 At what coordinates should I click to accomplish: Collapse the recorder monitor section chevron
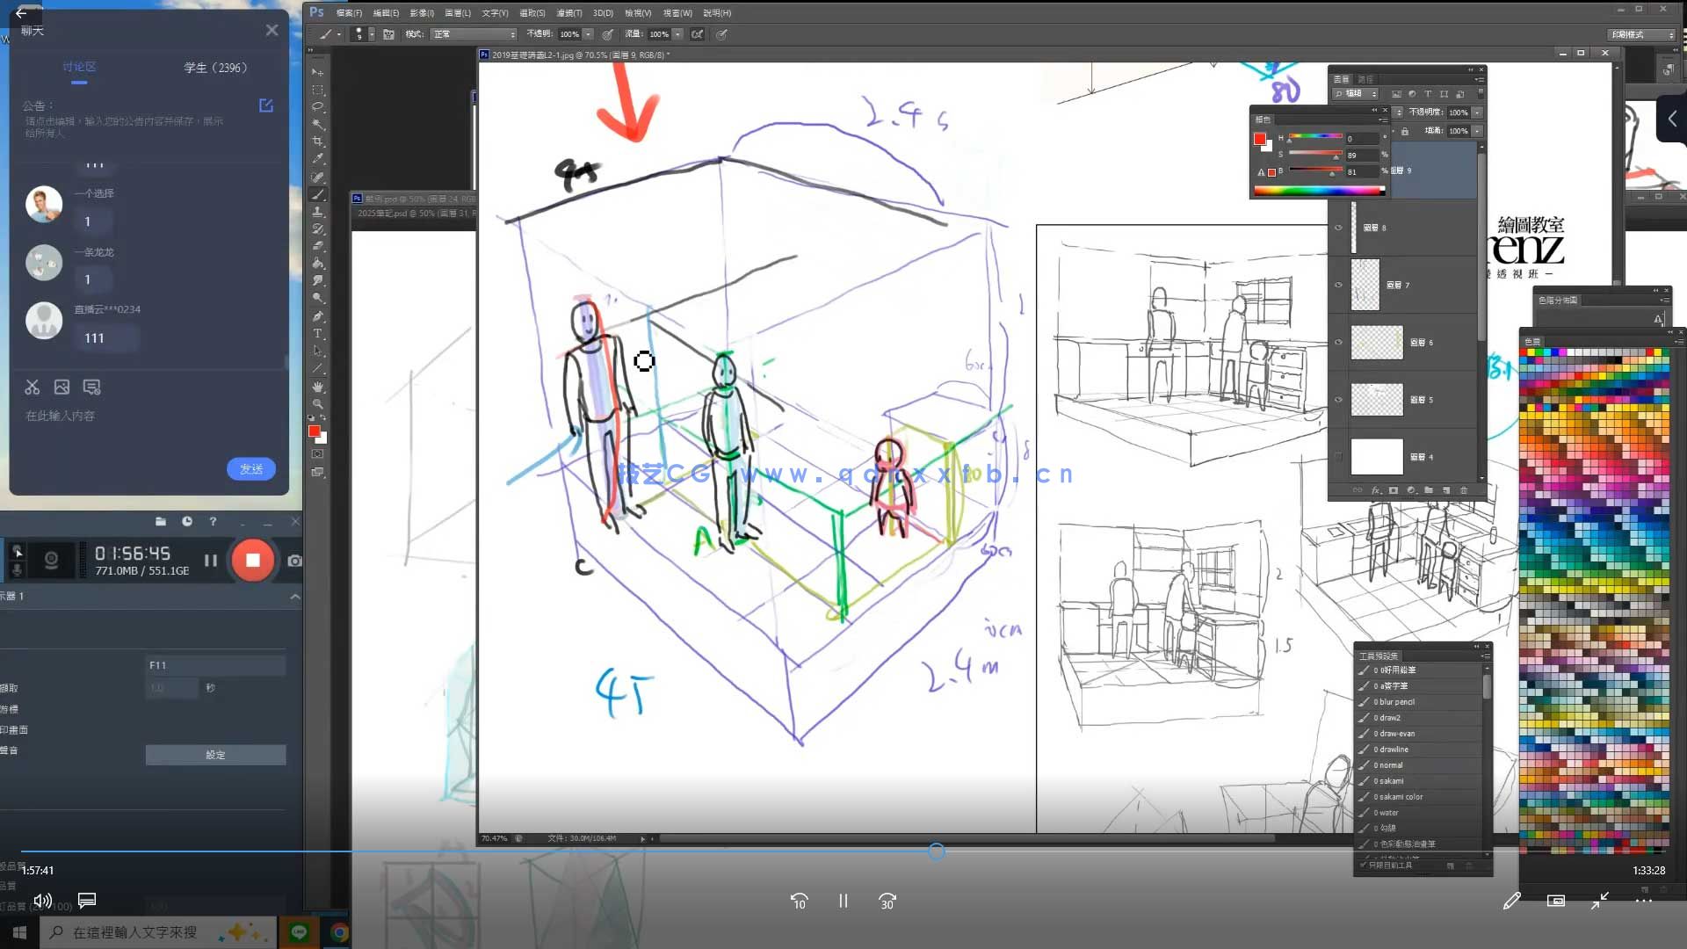point(294,597)
